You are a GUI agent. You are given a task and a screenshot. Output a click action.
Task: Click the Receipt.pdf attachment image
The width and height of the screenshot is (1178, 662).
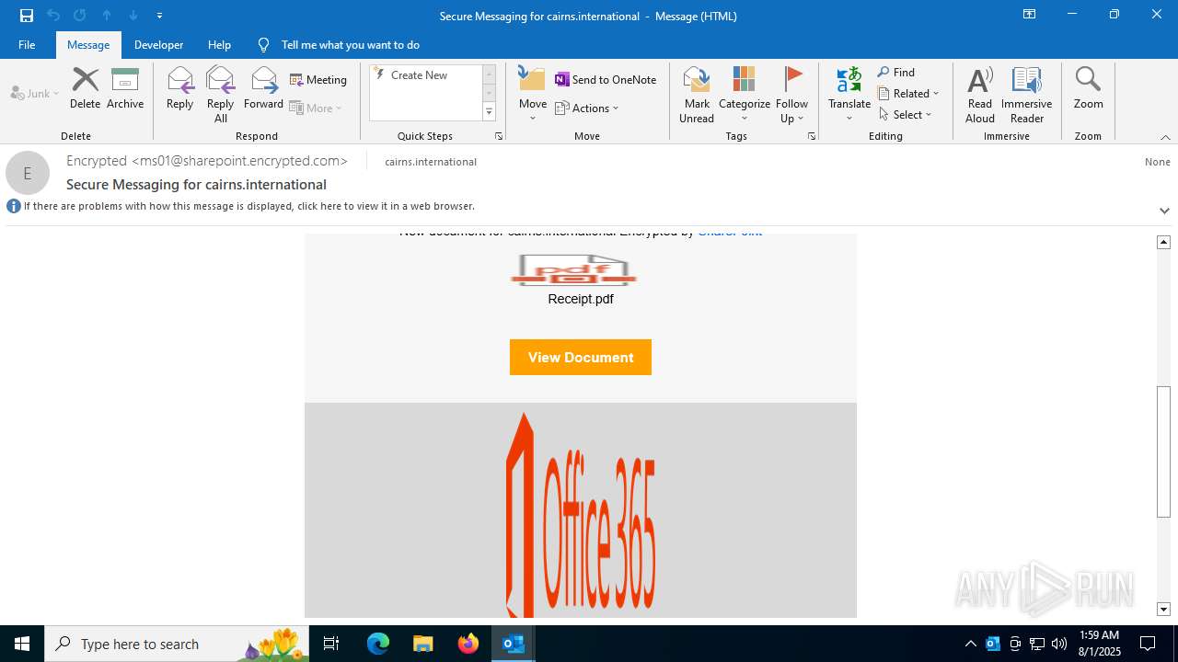tap(574, 269)
